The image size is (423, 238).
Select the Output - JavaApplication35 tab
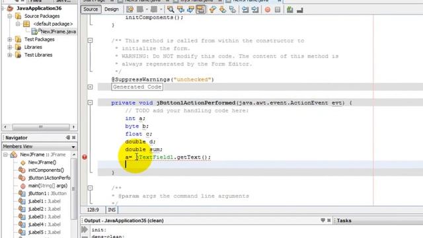[x=124, y=220]
